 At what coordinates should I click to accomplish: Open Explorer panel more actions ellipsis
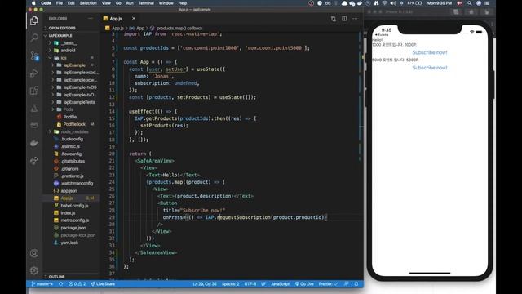tap(91, 19)
